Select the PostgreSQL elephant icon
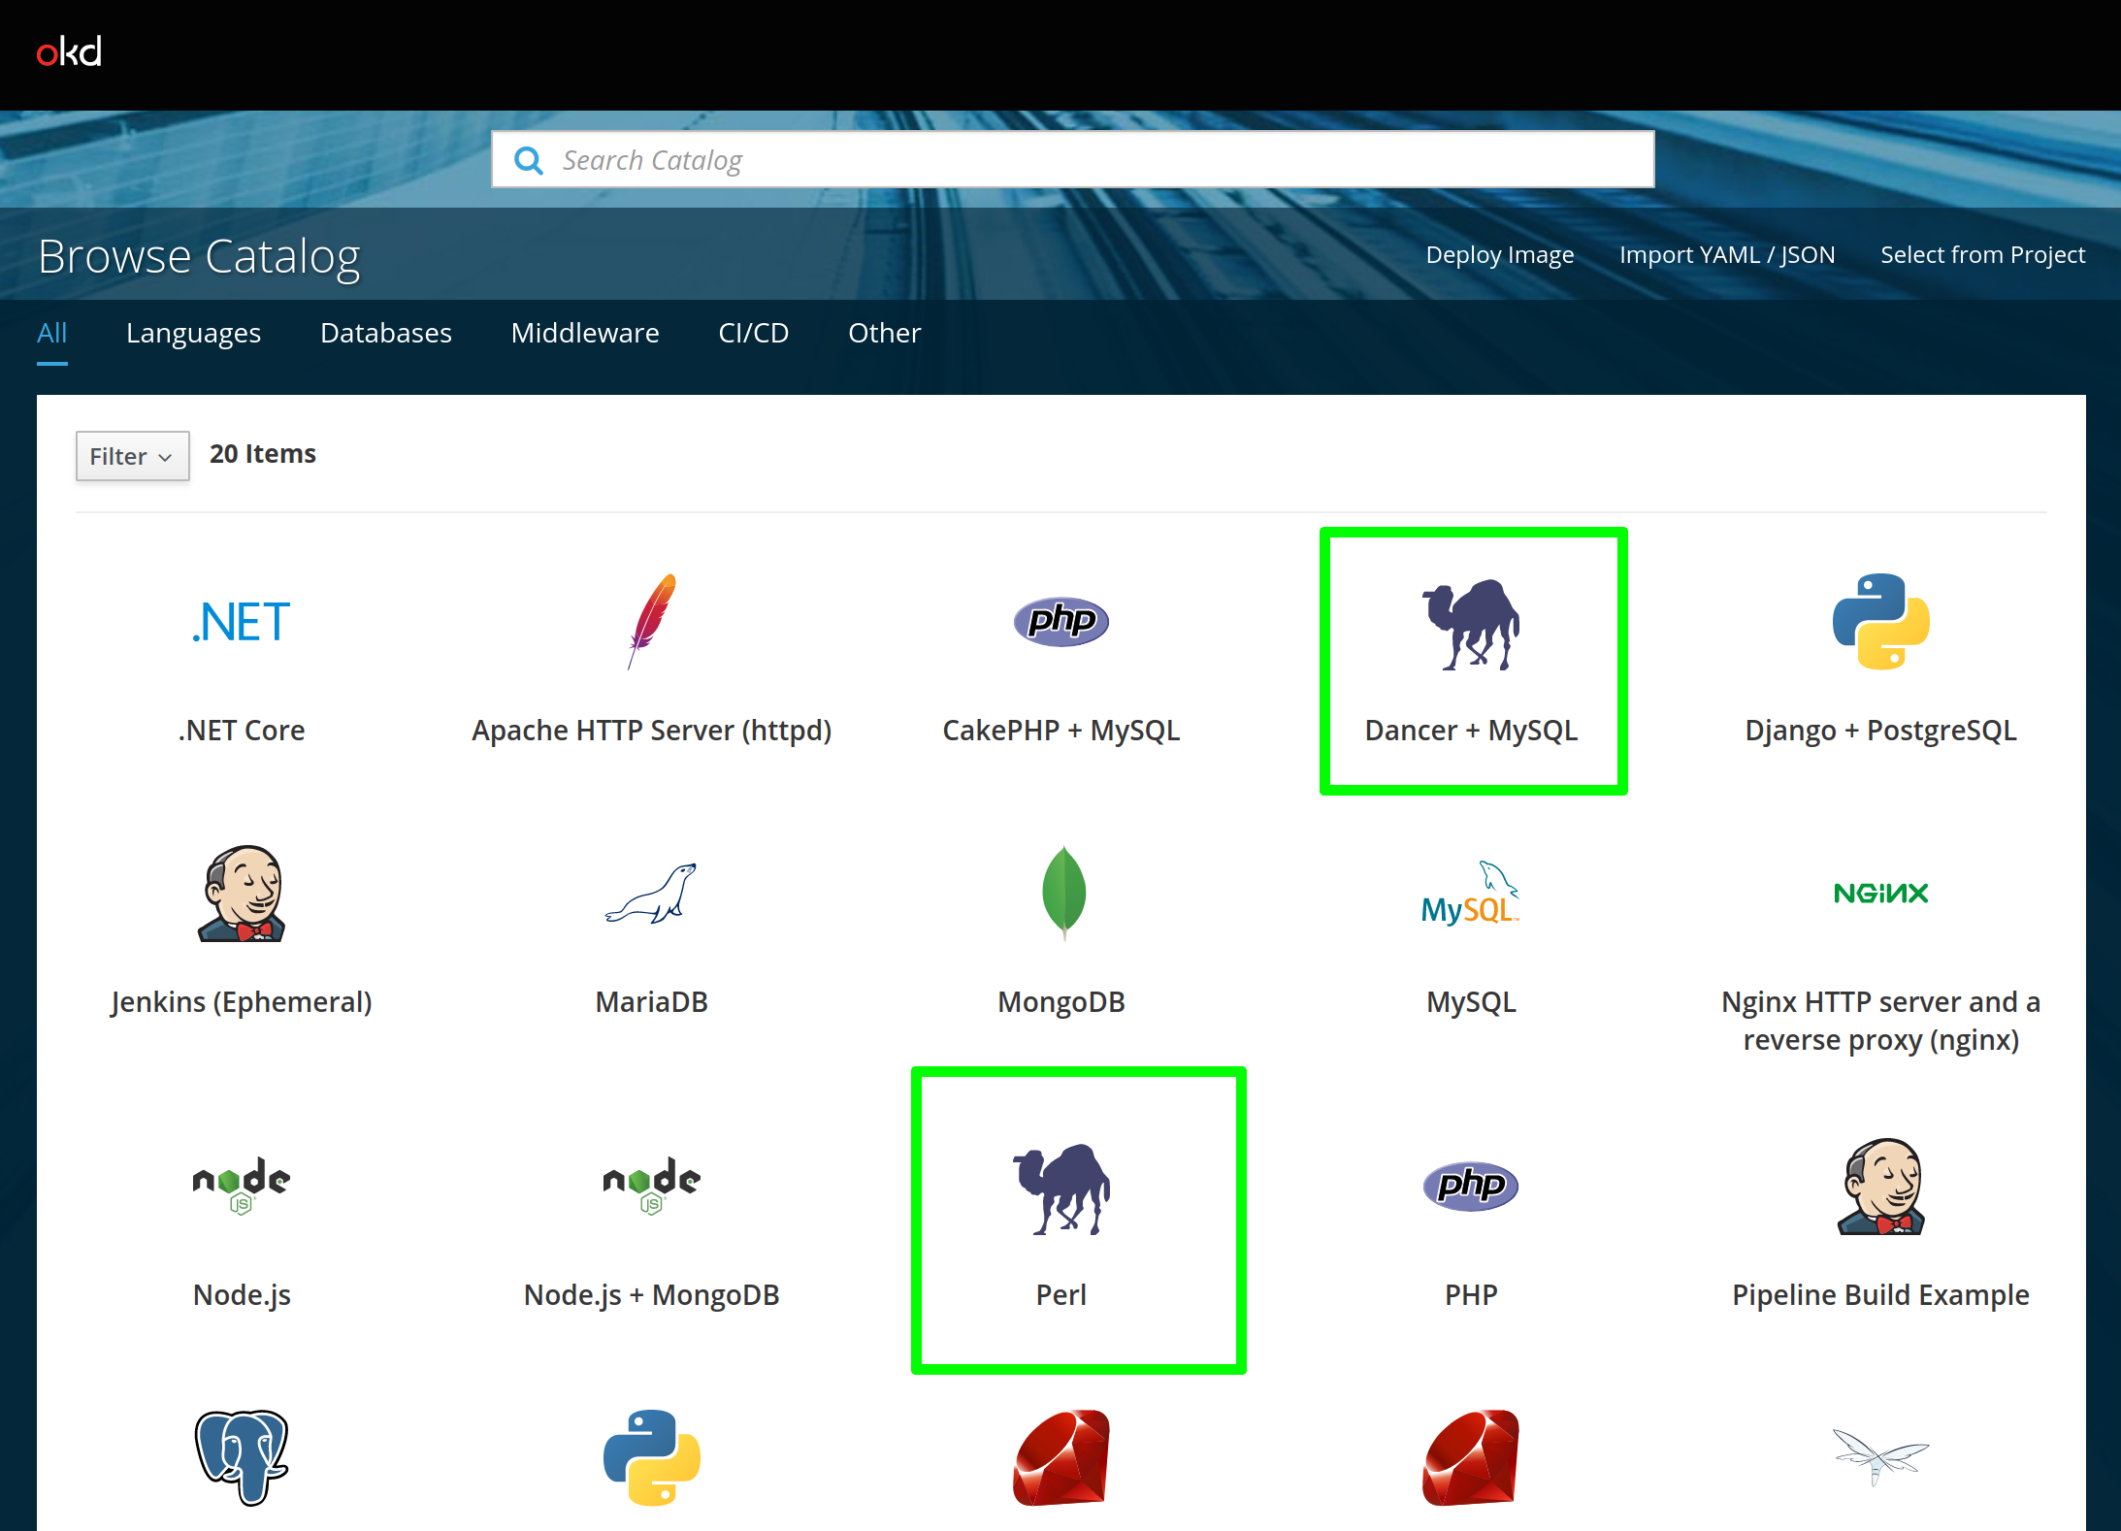 pos(242,1457)
